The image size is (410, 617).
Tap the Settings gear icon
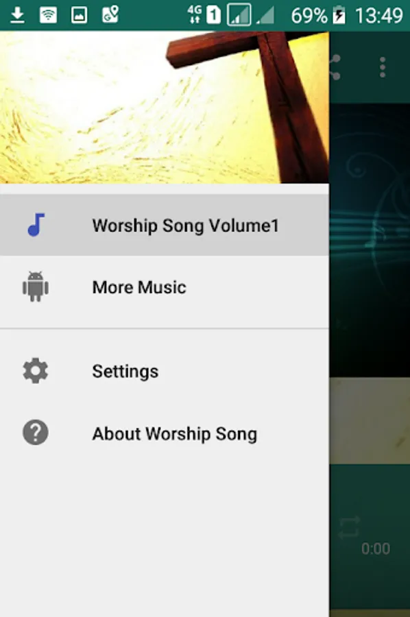point(36,371)
